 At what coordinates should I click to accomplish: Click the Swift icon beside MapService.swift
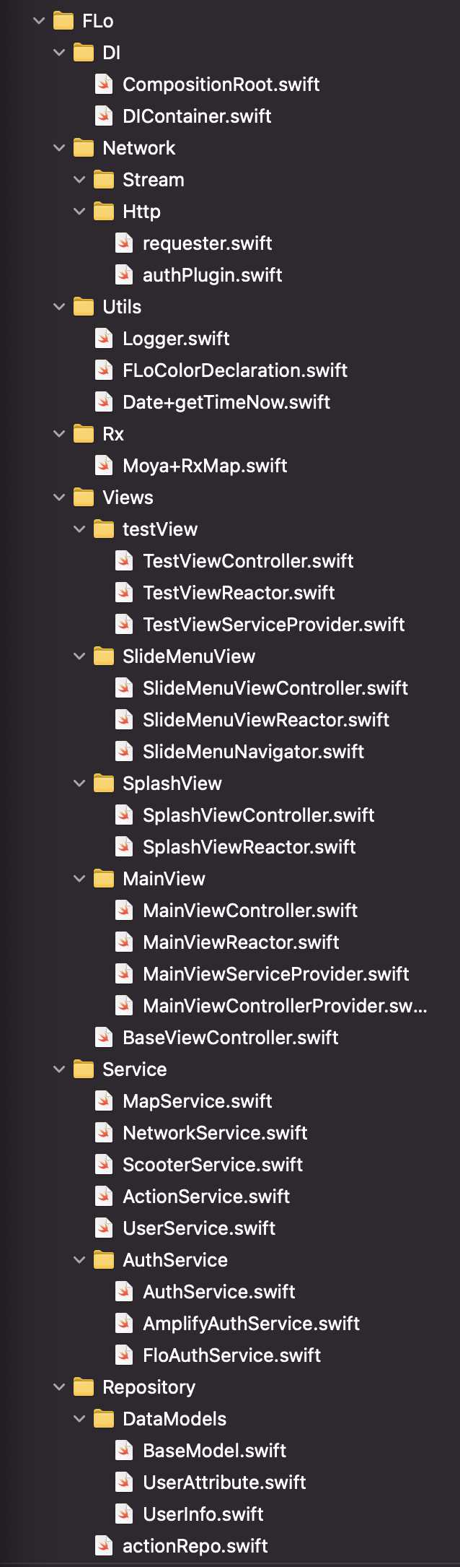pos(104,1101)
